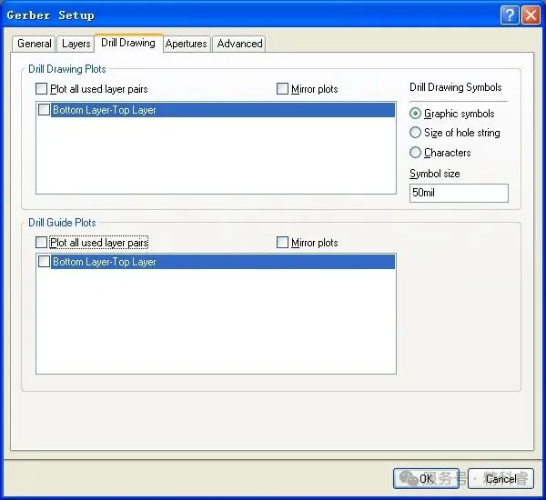Go to the Apertures tab

click(187, 44)
